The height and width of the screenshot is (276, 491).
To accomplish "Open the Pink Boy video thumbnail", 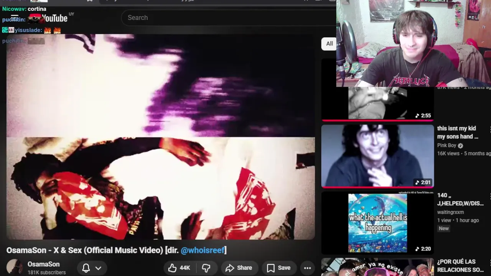I will click(377, 156).
